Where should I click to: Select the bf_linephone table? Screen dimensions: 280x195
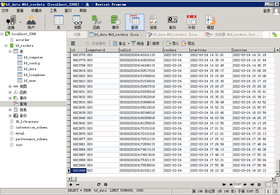tap(34, 75)
